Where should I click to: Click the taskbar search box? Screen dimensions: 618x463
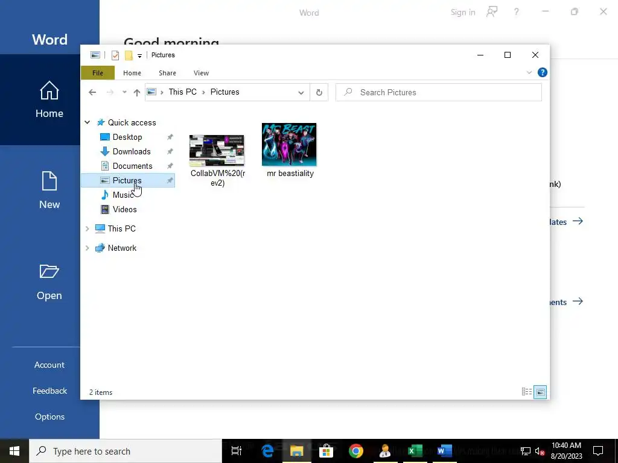pyautogui.click(x=126, y=451)
